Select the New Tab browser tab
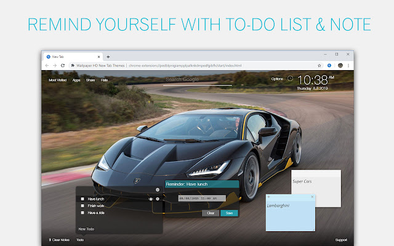394x246 pixels. coord(73,57)
